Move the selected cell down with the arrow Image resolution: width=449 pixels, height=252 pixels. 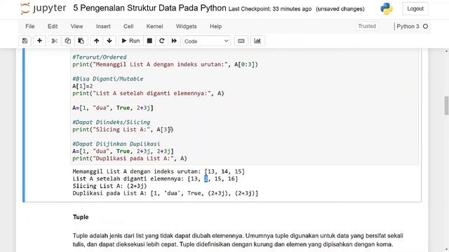point(109,41)
